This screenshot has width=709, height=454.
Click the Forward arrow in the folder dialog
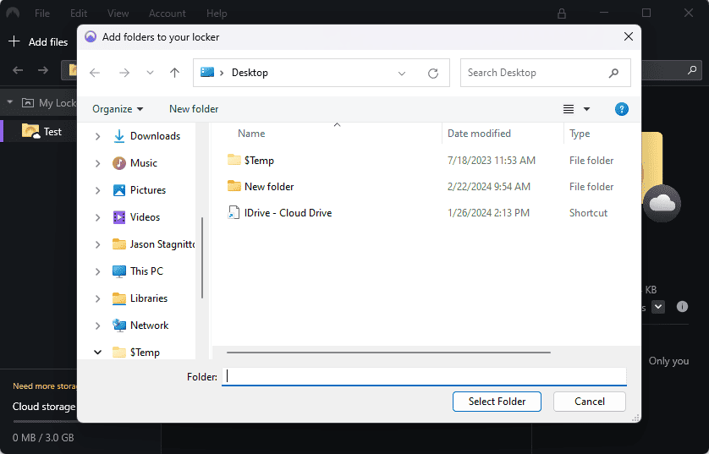[124, 73]
